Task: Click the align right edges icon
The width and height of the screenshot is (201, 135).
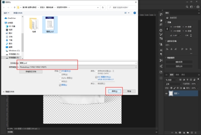Action: 176,49
